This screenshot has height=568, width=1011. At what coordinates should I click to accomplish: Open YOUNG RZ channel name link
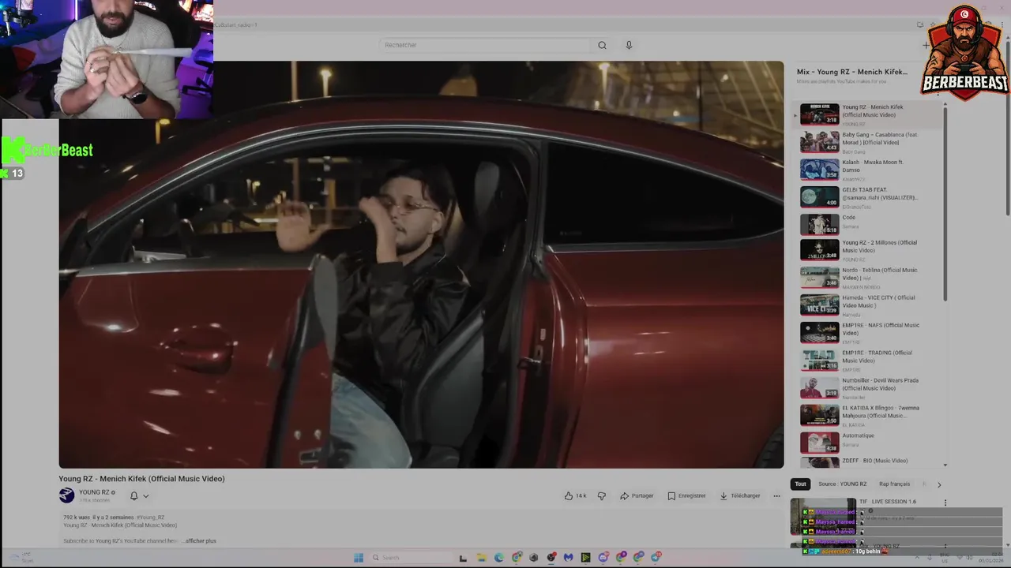pyautogui.click(x=94, y=492)
